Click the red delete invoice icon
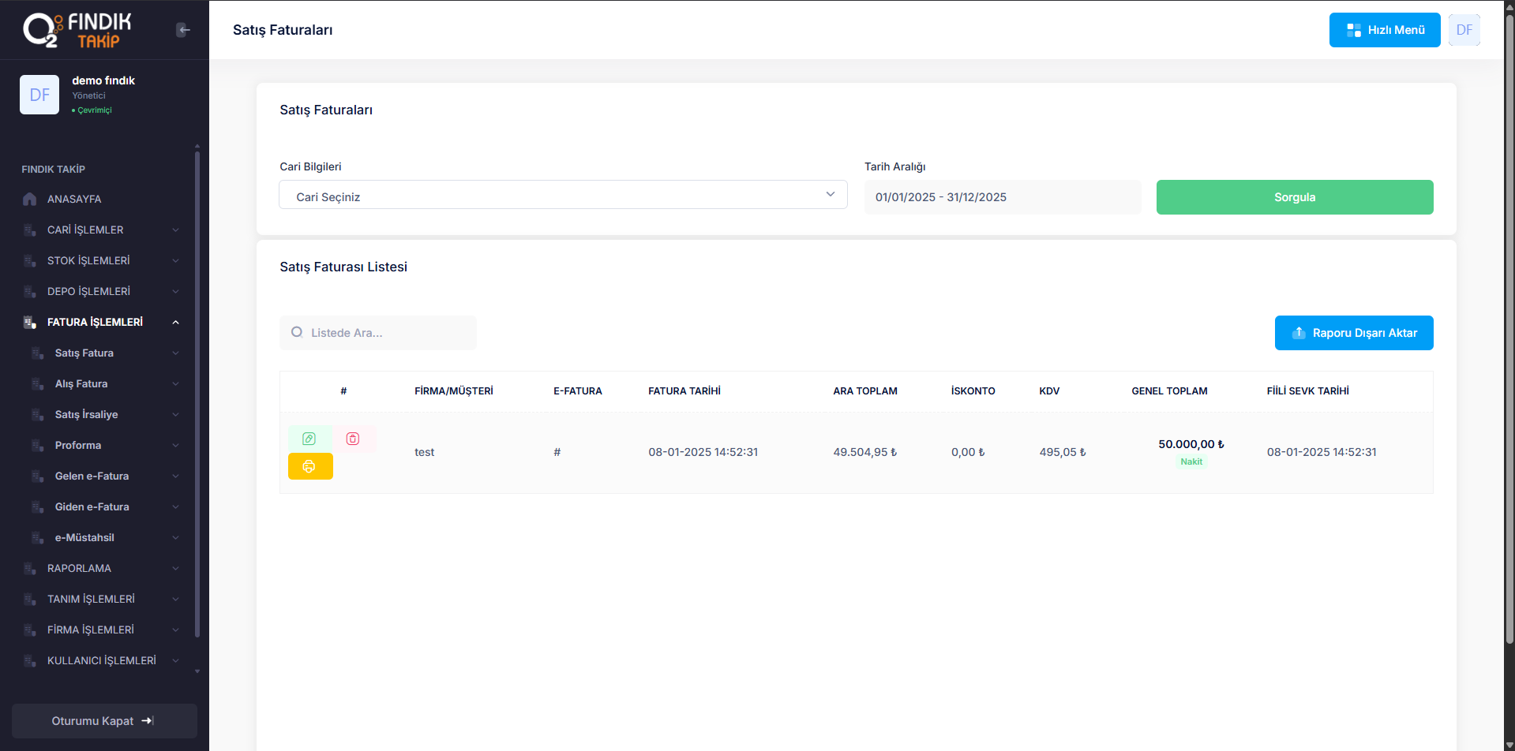1515x751 pixels. (353, 439)
